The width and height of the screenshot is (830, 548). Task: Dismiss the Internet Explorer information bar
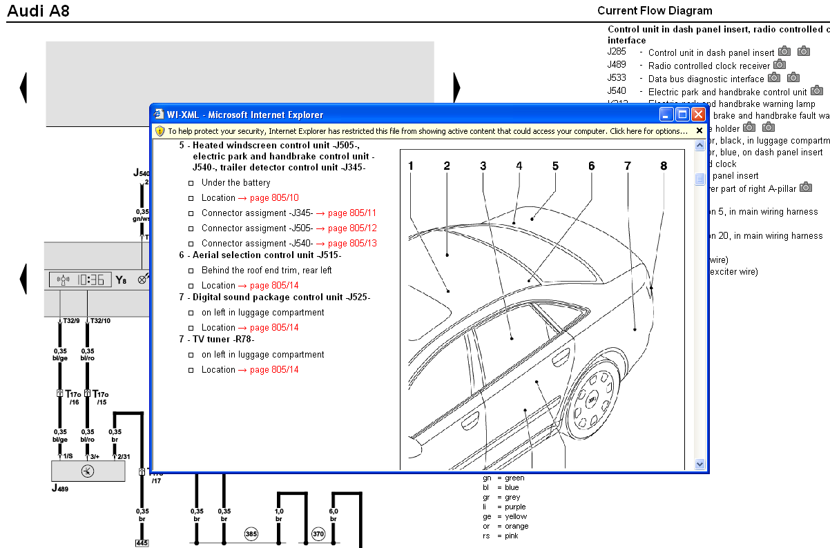699,130
